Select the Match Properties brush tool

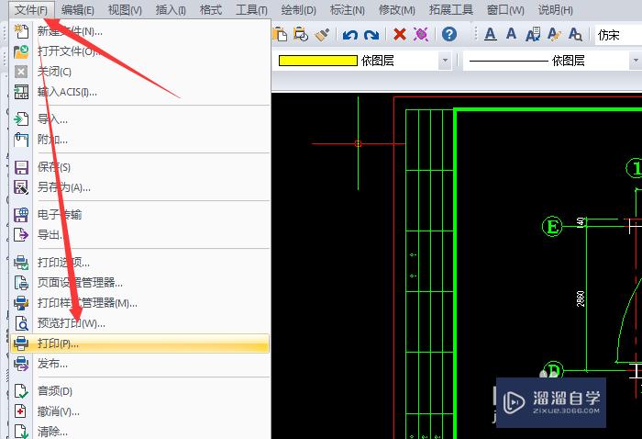tap(322, 34)
